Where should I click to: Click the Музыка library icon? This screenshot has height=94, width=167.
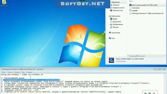tap(111, 27)
